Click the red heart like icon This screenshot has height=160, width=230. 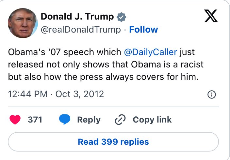(16, 120)
